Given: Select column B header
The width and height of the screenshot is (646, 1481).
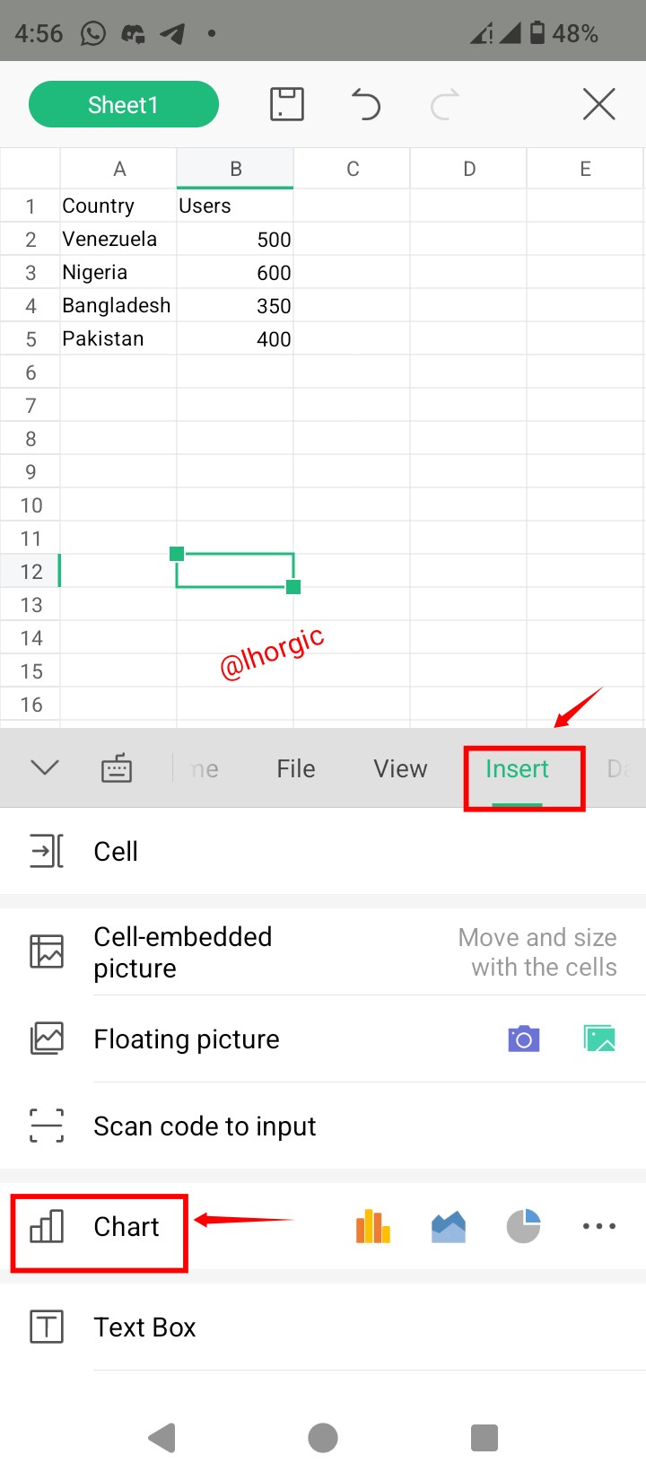Looking at the screenshot, I should (235, 169).
